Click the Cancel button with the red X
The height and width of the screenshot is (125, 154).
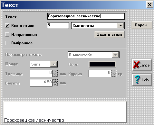[142, 65]
